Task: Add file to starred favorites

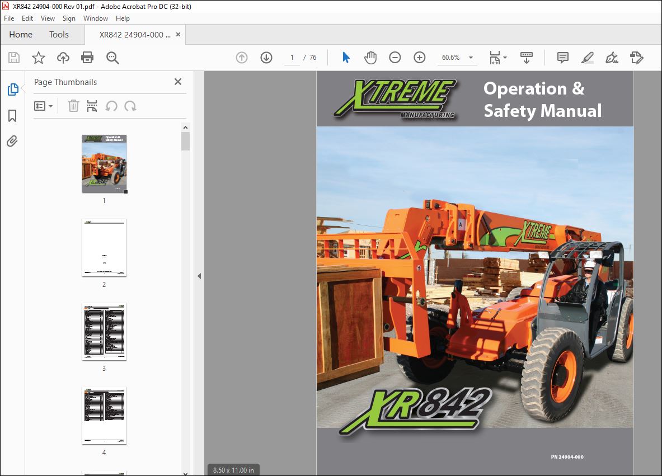Action: click(x=39, y=58)
